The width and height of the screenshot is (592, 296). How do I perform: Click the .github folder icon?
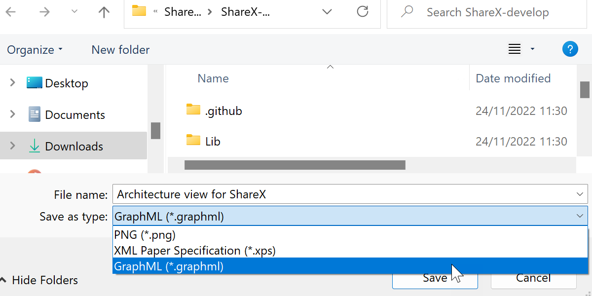pos(193,110)
